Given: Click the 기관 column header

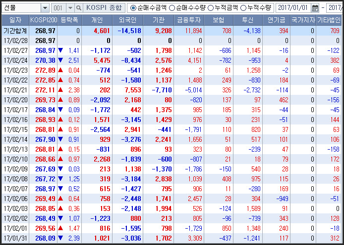Looking at the screenshot, I should click(159, 20).
